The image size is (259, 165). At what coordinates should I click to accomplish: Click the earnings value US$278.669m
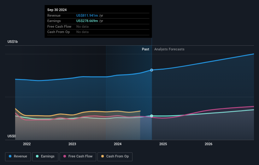pos(87,21)
